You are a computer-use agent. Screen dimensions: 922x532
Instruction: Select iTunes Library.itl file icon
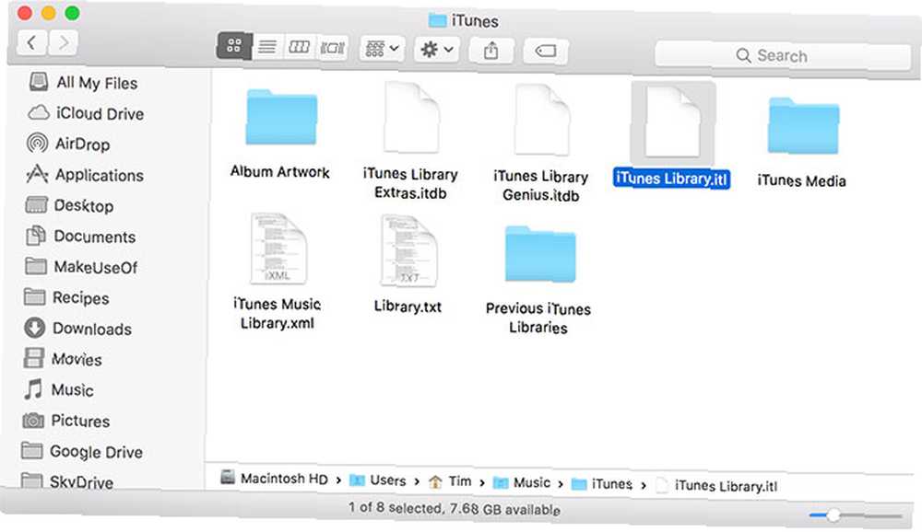point(672,122)
